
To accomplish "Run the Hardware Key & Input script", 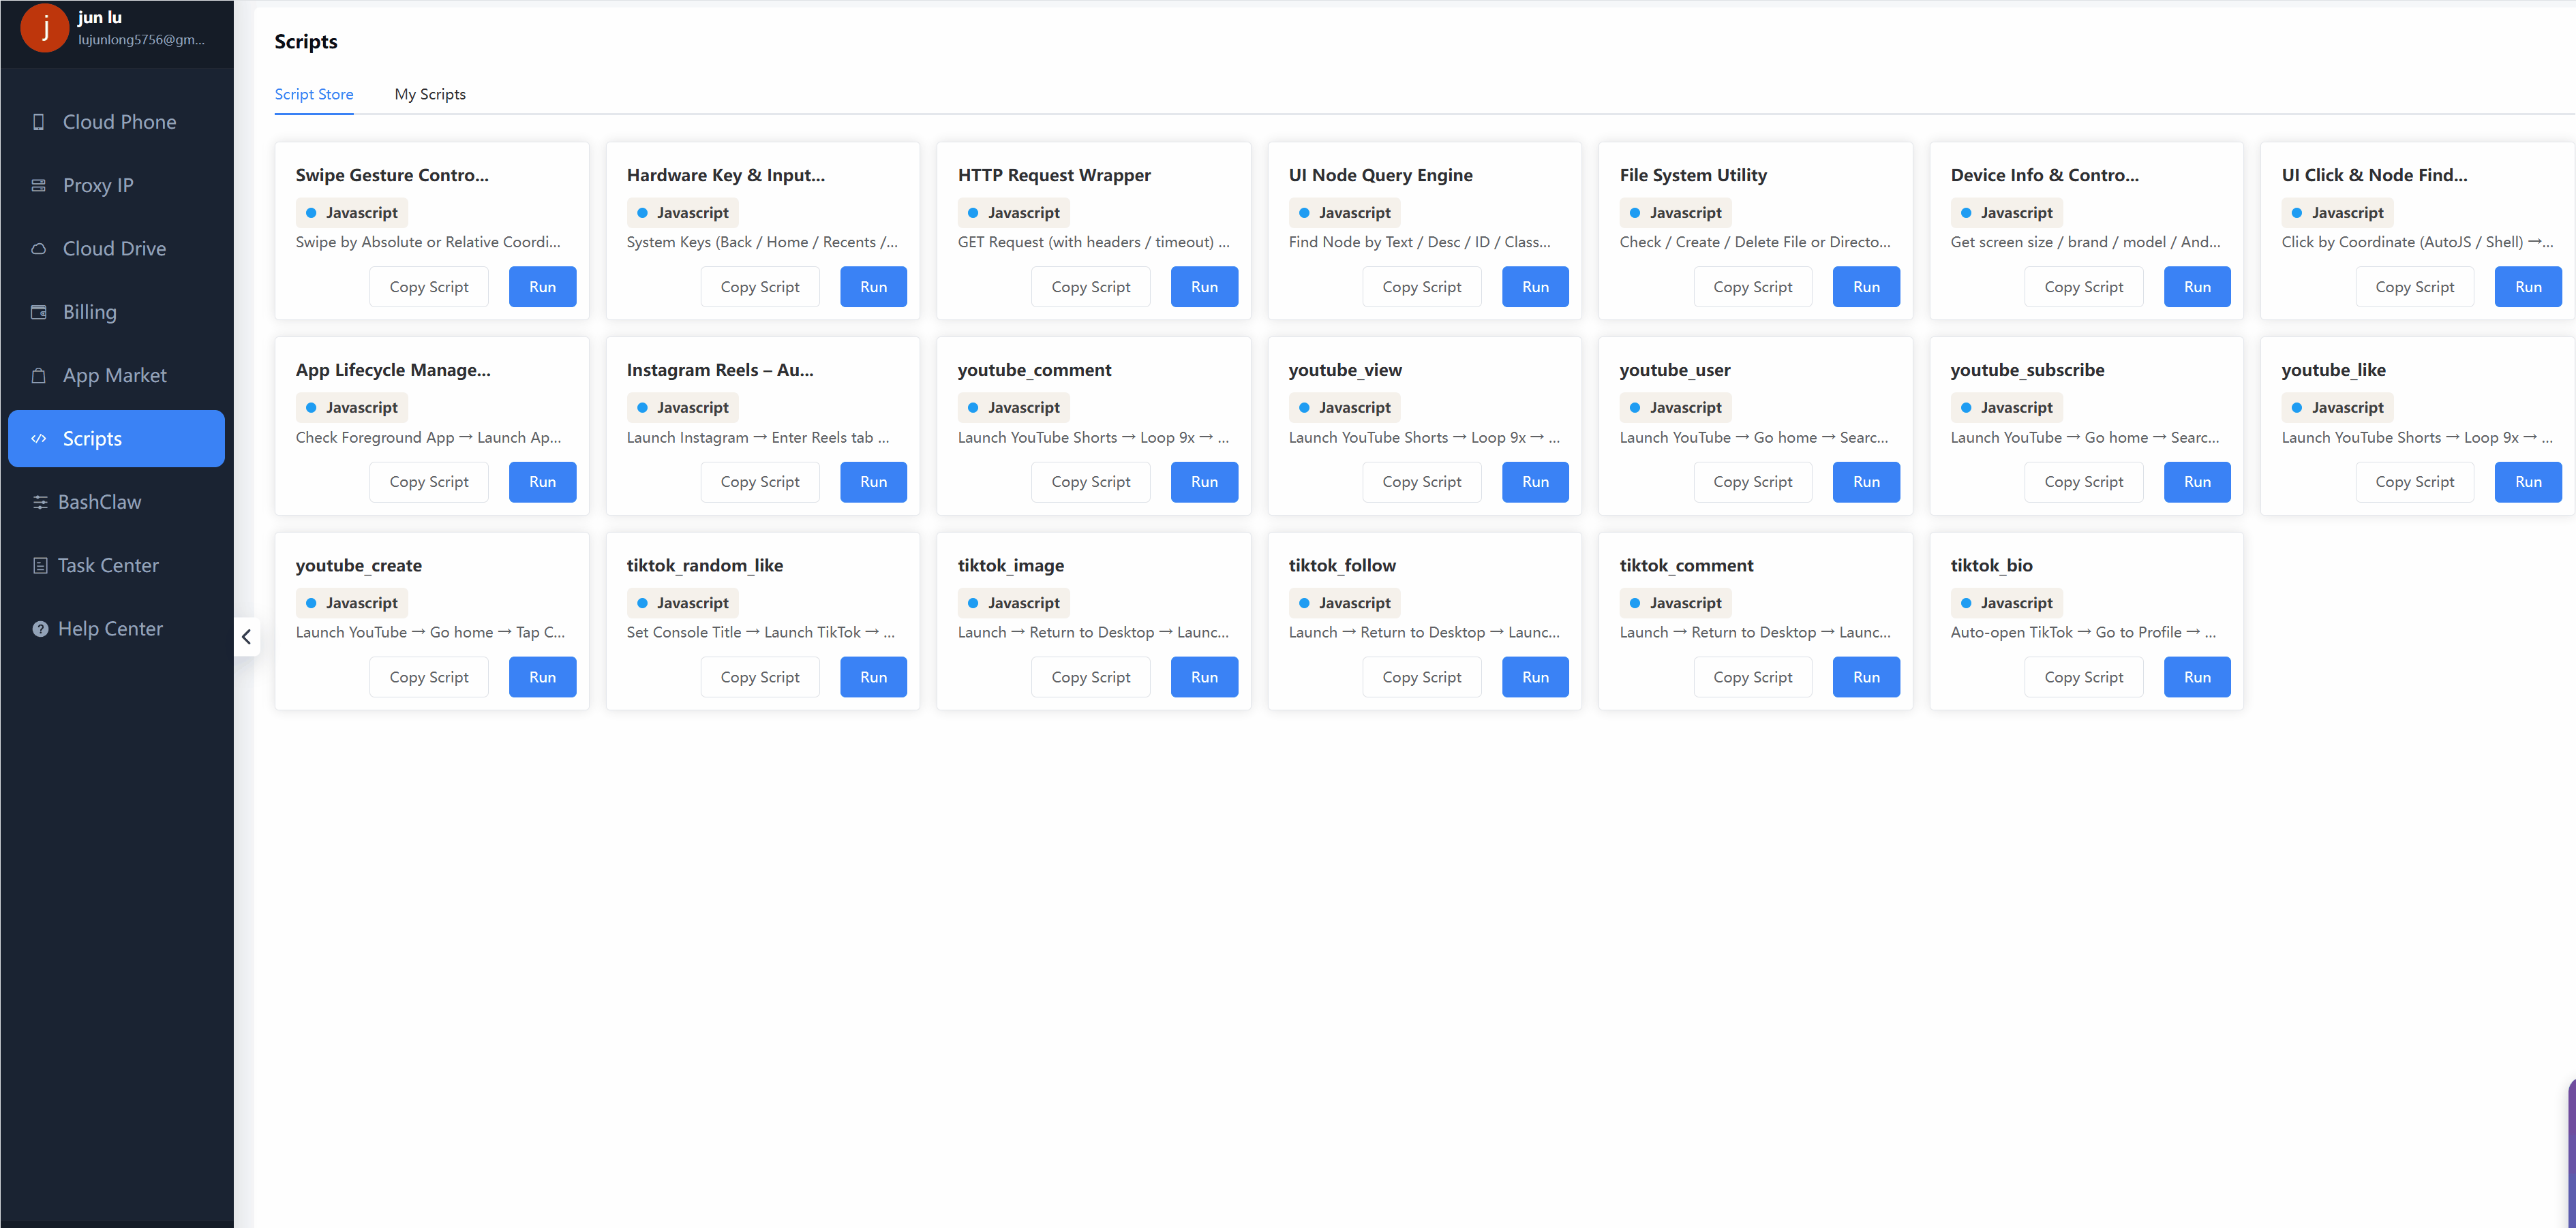I will [873, 287].
